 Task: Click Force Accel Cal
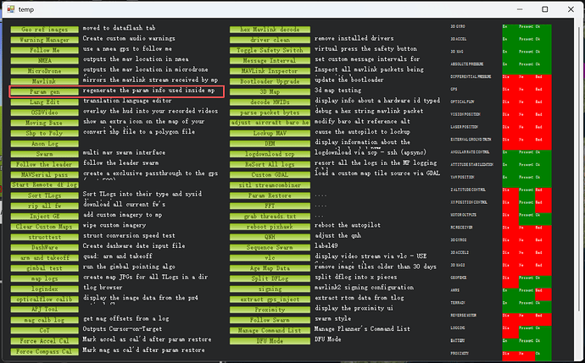44,341
